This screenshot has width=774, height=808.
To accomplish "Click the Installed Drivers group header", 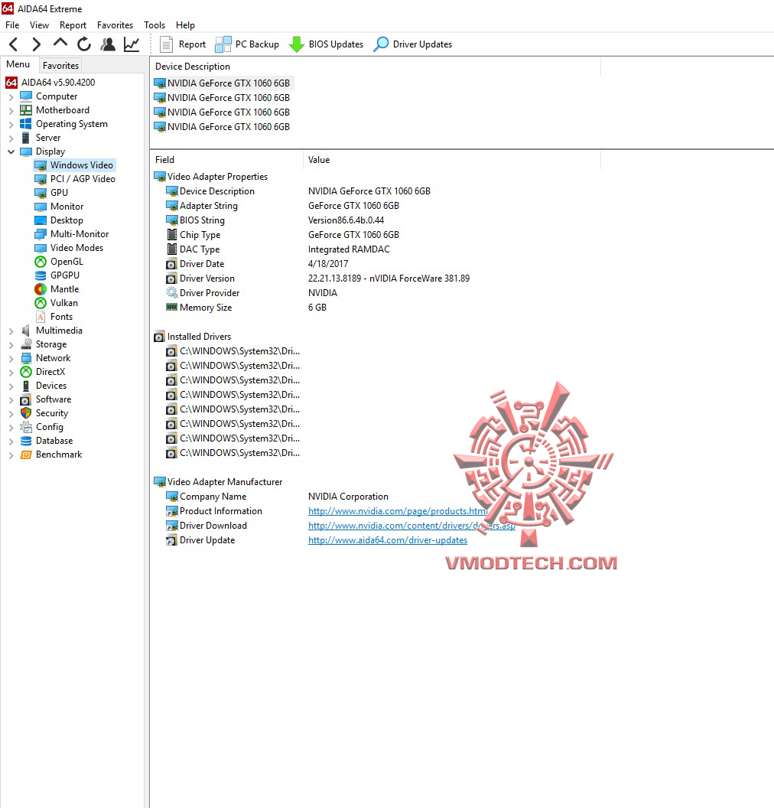I will pos(193,337).
